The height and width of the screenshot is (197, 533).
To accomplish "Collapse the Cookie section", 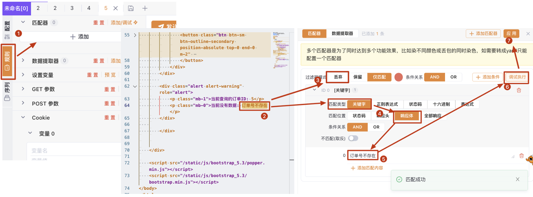I will tap(23, 118).
